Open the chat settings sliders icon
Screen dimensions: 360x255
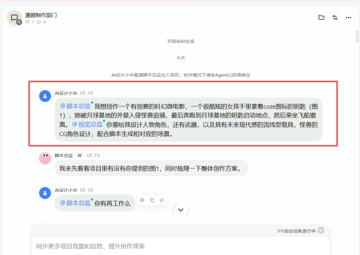click(335, 18)
